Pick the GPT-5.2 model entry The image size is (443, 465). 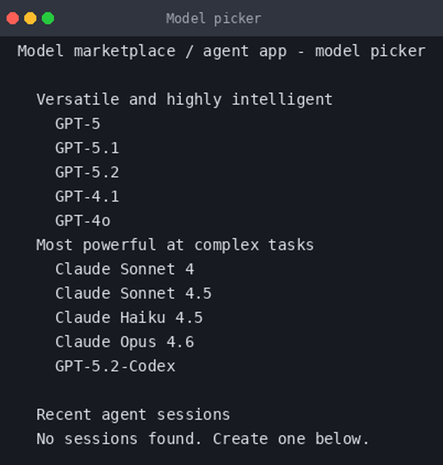pyautogui.click(x=87, y=172)
